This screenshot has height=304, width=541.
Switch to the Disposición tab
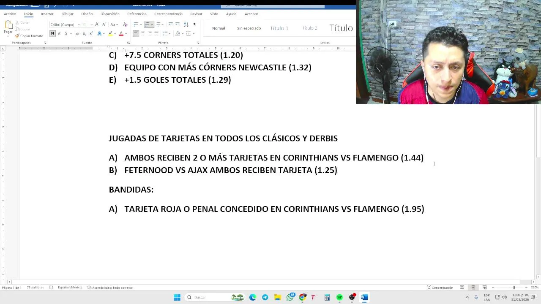pyautogui.click(x=110, y=14)
